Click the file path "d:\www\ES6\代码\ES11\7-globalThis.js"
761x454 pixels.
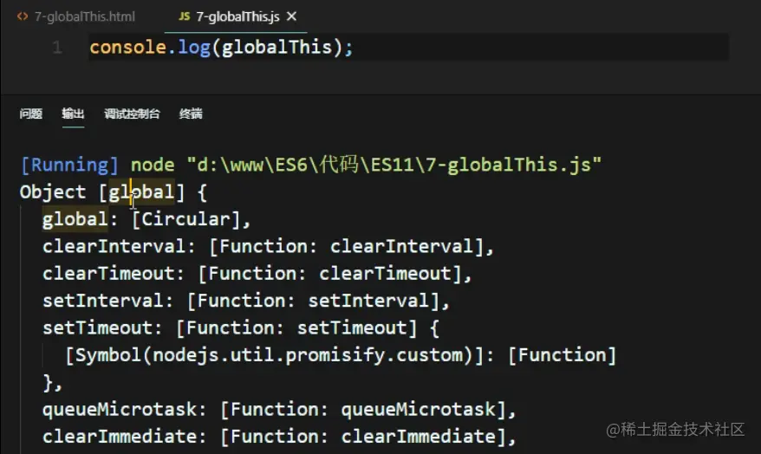pos(394,165)
